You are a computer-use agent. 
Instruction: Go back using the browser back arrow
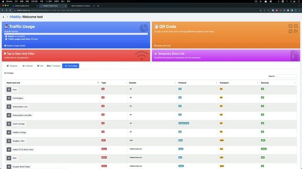(x=2, y=10)
